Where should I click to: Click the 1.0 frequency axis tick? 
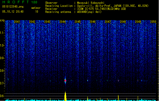click(x=2, y=45)
